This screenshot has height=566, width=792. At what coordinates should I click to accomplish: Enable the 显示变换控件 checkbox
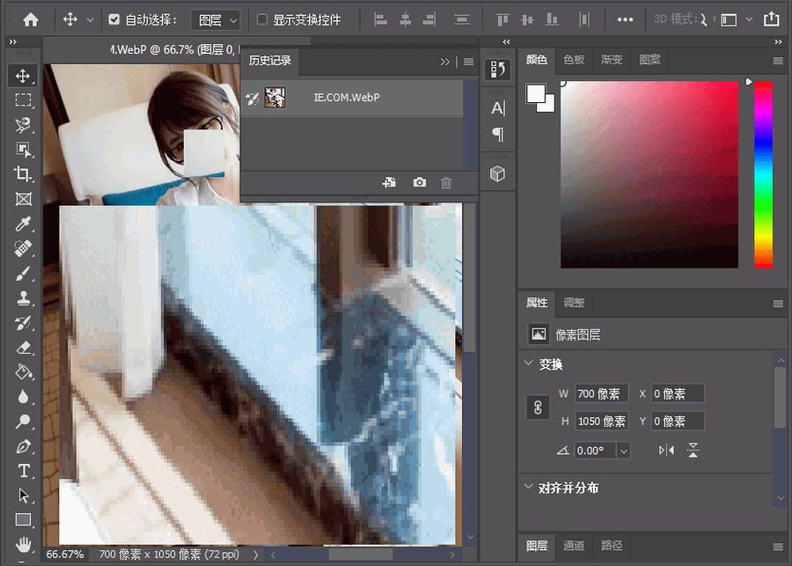tap(262, 19)
